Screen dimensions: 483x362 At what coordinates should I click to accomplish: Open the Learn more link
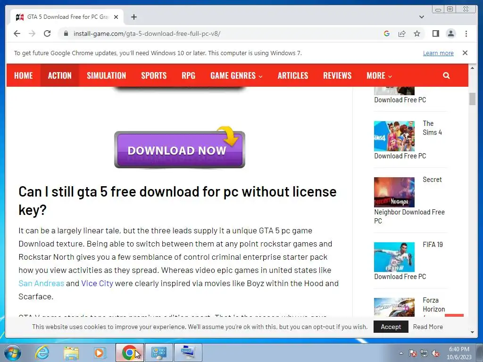pos(438,53)
